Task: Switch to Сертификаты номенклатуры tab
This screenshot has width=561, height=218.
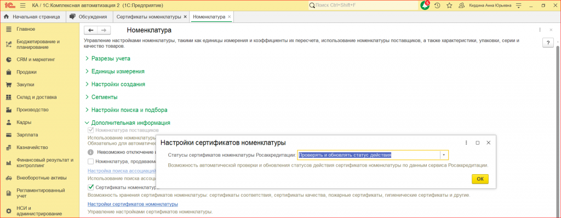Action: [149, 17]
